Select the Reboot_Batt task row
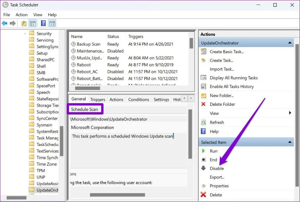Image resolution: width=300 pixels, height=202 pixels. pyautogui.click(x=129, y=78)
